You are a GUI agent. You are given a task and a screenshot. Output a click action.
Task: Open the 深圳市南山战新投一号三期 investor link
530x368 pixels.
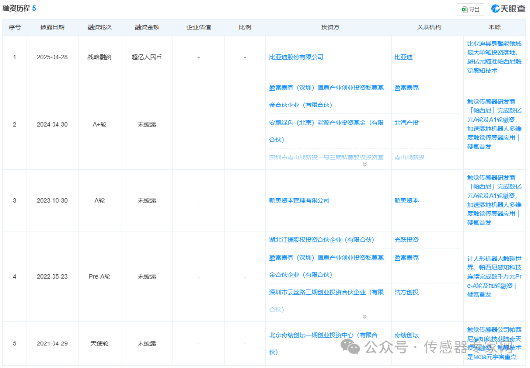point(326,157)
